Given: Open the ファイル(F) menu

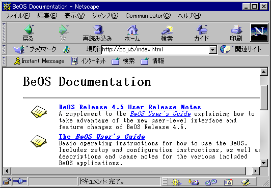Looking at the screenshot, I should coord(18,16).
